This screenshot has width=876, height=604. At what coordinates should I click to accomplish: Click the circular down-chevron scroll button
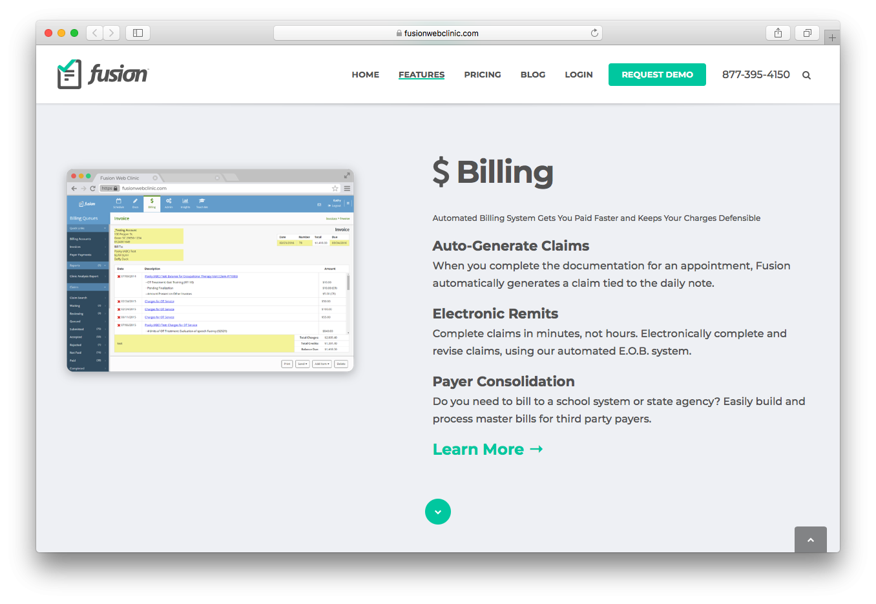click(x=438, y=511)
